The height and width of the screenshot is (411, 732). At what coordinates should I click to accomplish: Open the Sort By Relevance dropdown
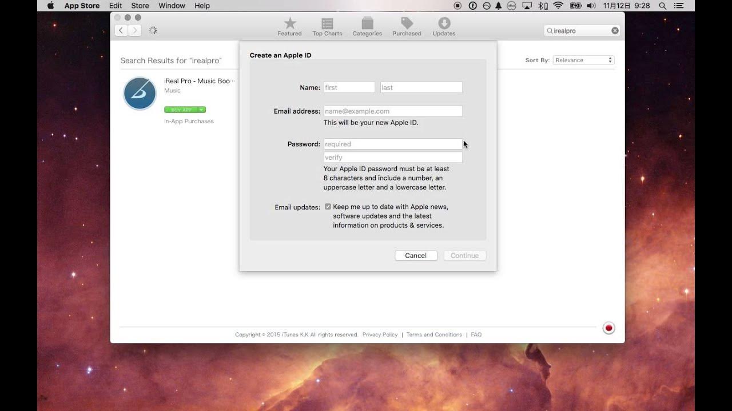[583, 60]
